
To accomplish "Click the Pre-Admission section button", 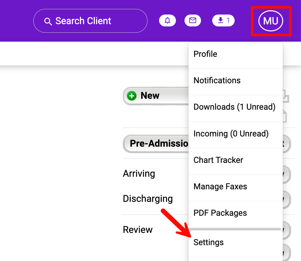I will point(155,143).
